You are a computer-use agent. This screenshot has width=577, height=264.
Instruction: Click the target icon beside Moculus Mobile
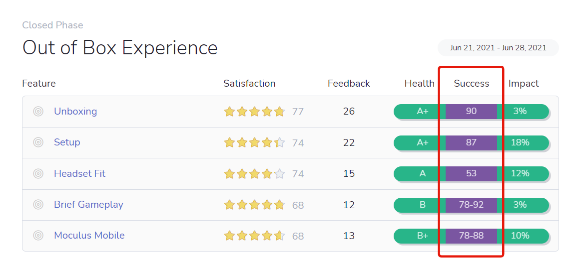38,236
